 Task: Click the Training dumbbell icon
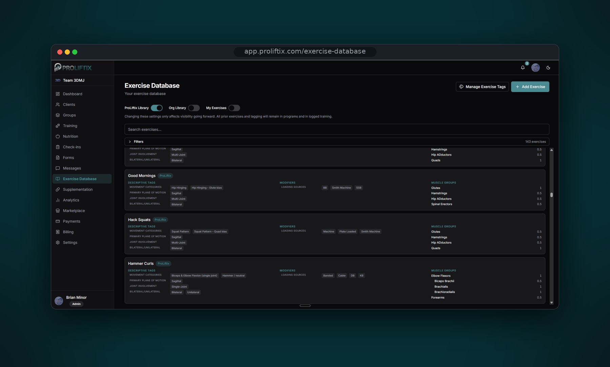pyautogui.click(x=58, y=126)
